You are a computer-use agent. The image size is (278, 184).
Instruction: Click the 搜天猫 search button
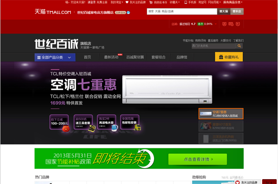[x=224, y=11]
